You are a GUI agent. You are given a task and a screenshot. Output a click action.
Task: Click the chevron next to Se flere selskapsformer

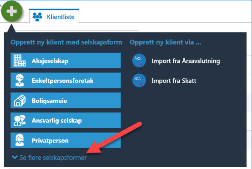click(x=15, y=157)
